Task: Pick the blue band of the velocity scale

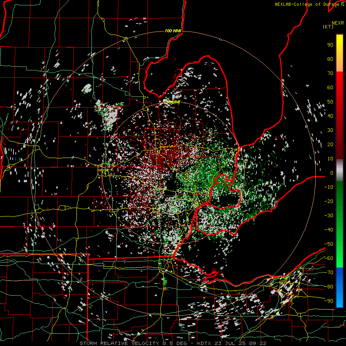Action: (x=339, y=287)
